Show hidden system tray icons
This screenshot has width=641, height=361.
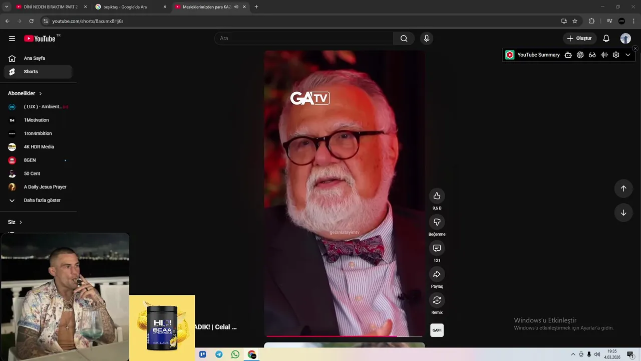[573, 354]
